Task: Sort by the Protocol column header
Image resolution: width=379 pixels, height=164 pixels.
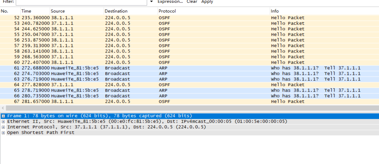Action: point(214,11)
